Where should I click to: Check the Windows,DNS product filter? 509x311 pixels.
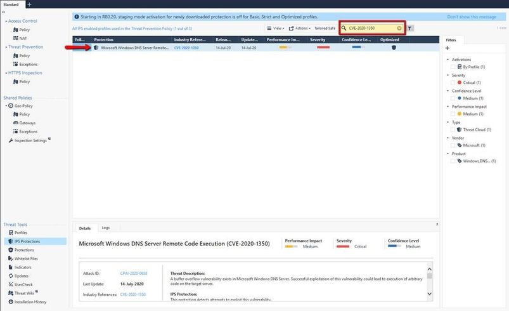pyautogui.click(x=453, y=161)
